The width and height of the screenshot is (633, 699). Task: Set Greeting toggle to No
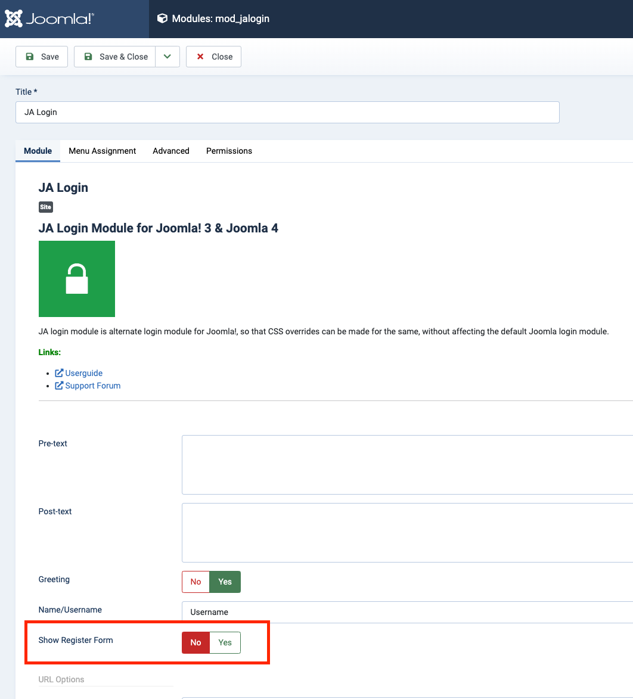pyautogui.click(x=196, y=582)
